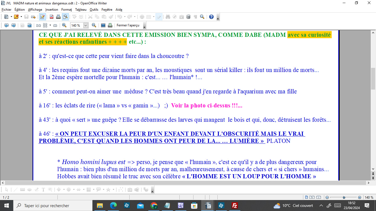
Task: Click the Print file directly icon
Action: point(58,17)
